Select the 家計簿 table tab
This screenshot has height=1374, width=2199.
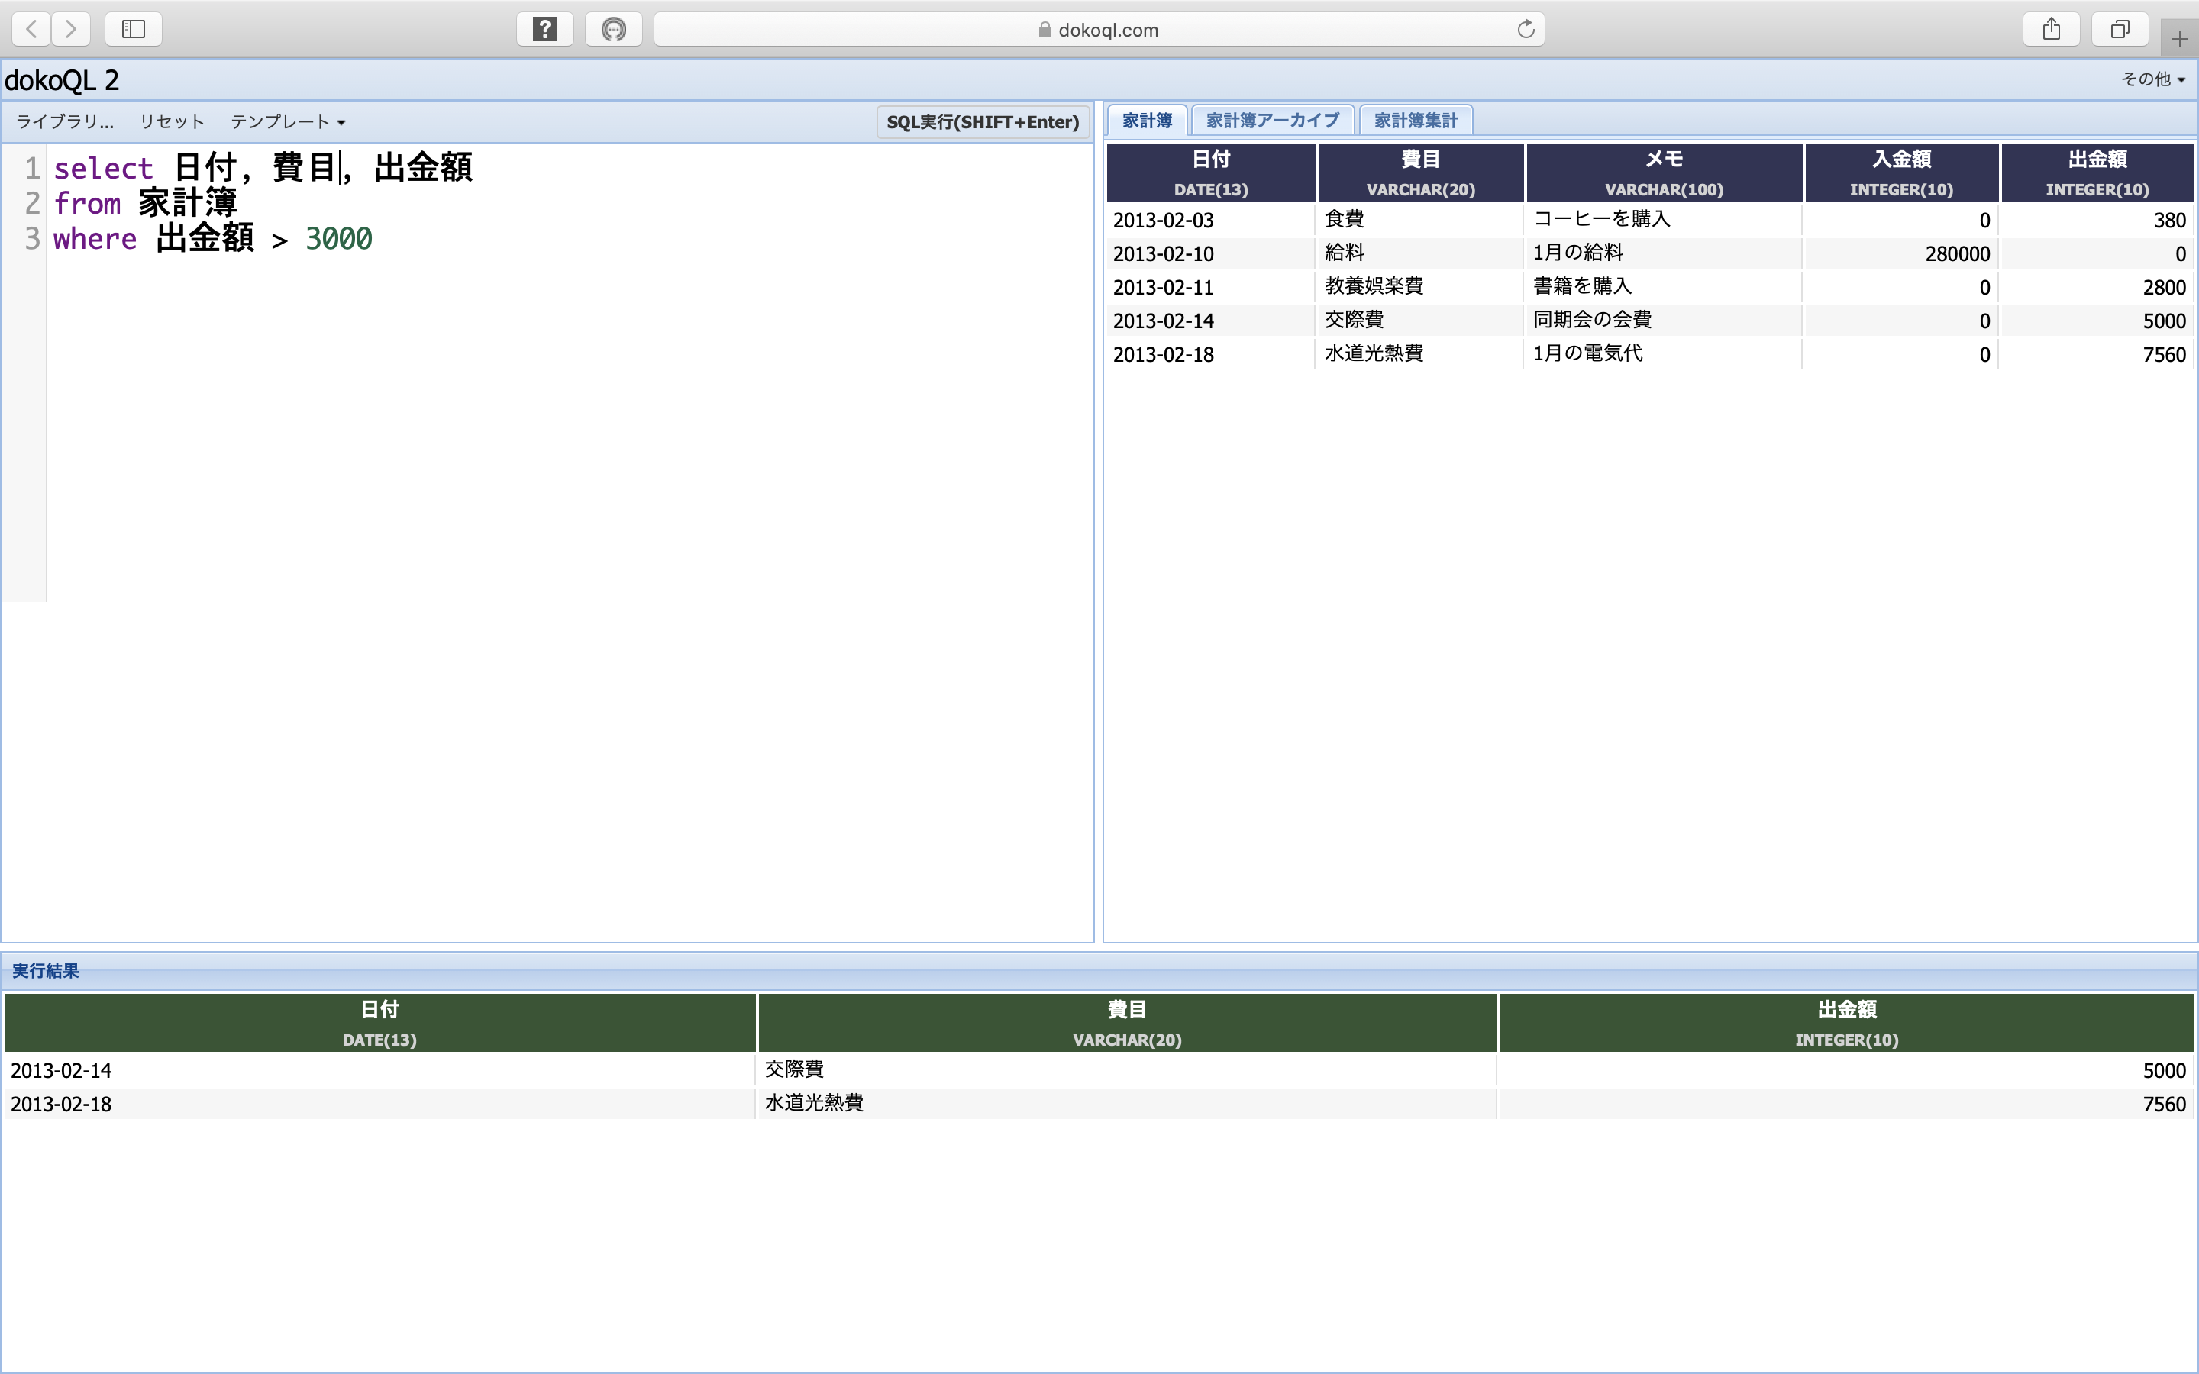pos(1147,120)
